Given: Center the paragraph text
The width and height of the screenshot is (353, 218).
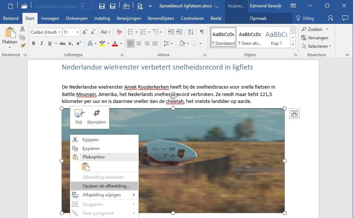Looking at the screenshot, I should click(x=139, y=43).
